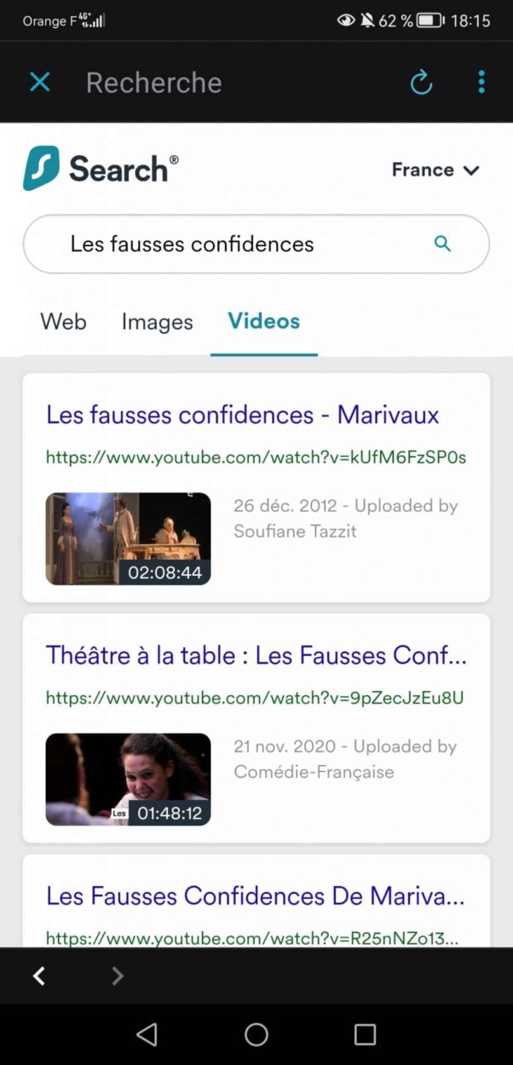Open "Théâtre à la table" video result
The image size is (513, 1065).
[256, 655]
